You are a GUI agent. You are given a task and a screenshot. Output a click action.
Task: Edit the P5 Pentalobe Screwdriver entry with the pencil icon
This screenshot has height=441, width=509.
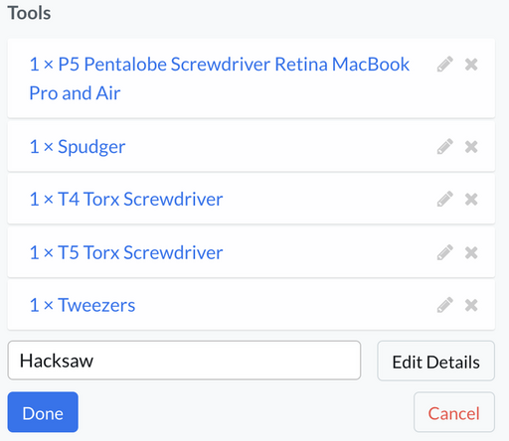click(444, 65)
